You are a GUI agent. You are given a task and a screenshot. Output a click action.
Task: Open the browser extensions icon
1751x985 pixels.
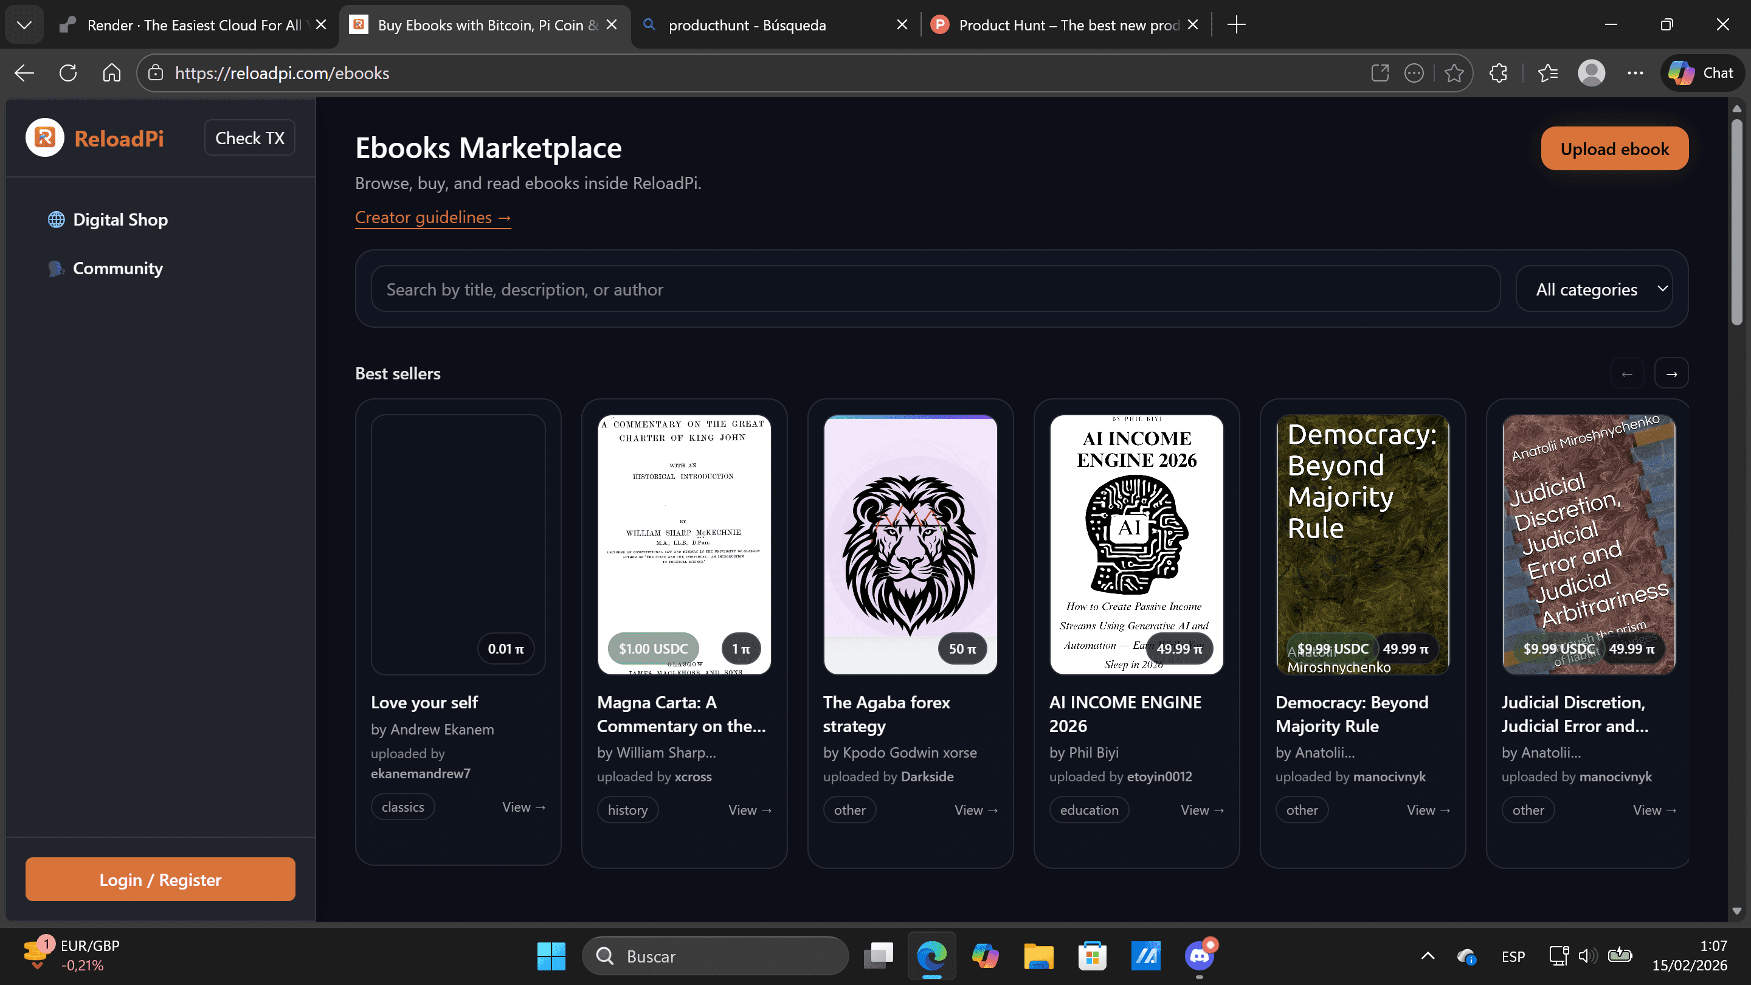1498,73
